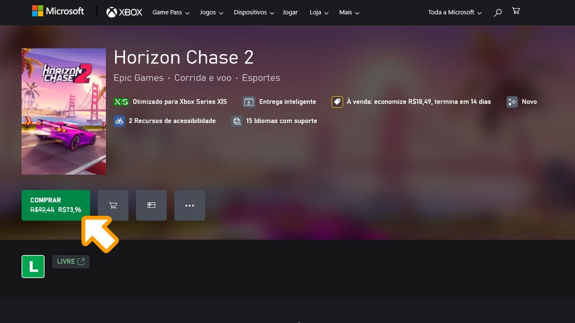Click the Novo sparkle icon
The height and width of the screenshot is (323, 575).
coord(512,101)
